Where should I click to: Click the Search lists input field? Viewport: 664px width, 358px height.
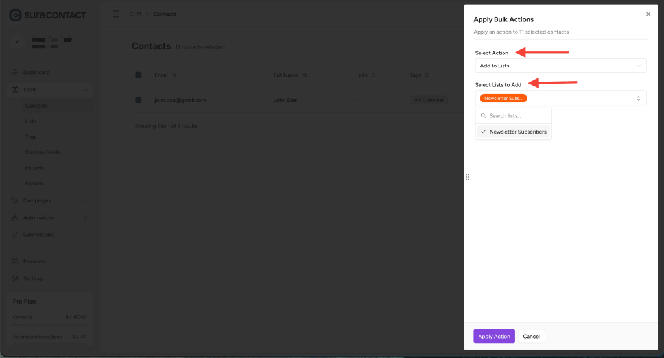[x=517, y=116]
